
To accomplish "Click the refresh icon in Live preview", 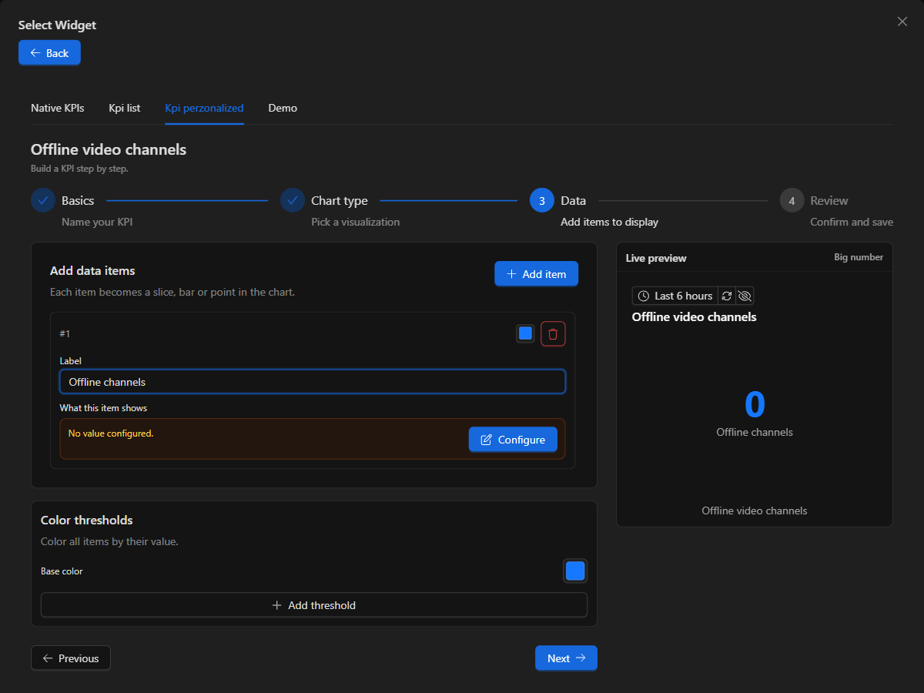I will [727, 296].
